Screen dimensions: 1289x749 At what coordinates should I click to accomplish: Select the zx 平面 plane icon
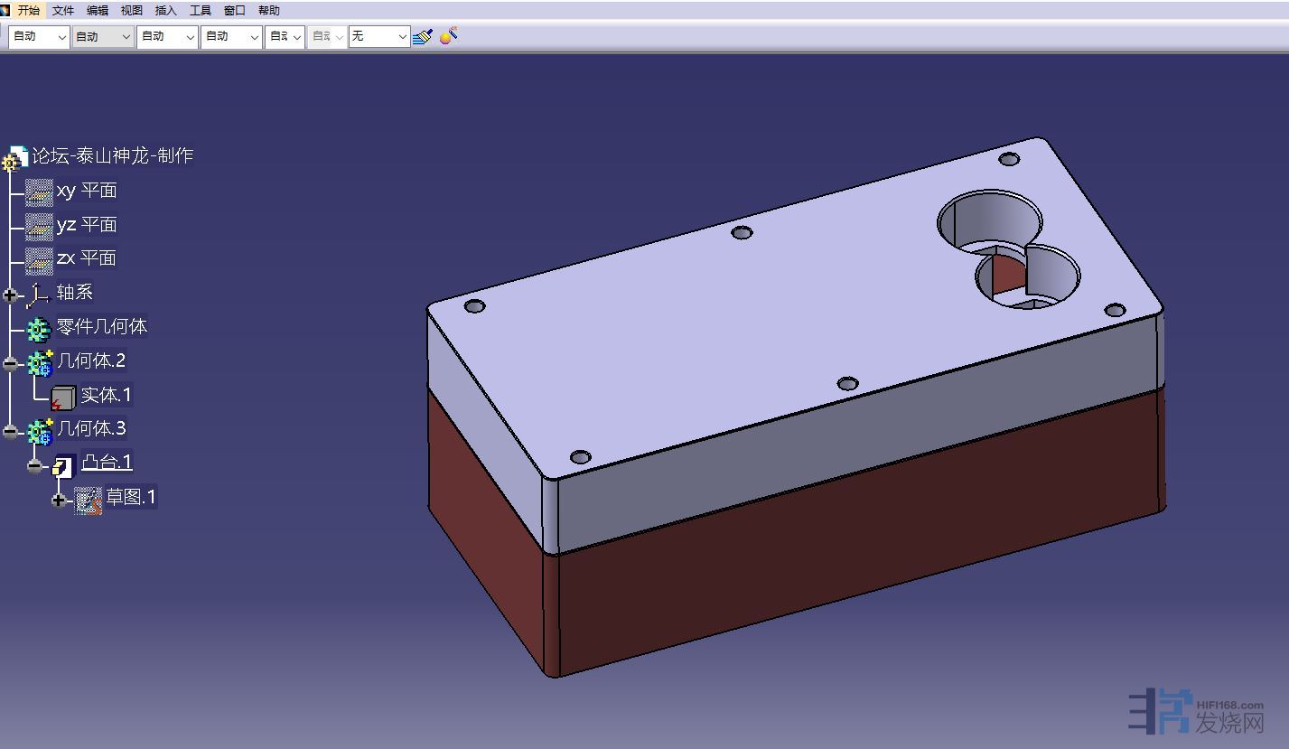39,259
